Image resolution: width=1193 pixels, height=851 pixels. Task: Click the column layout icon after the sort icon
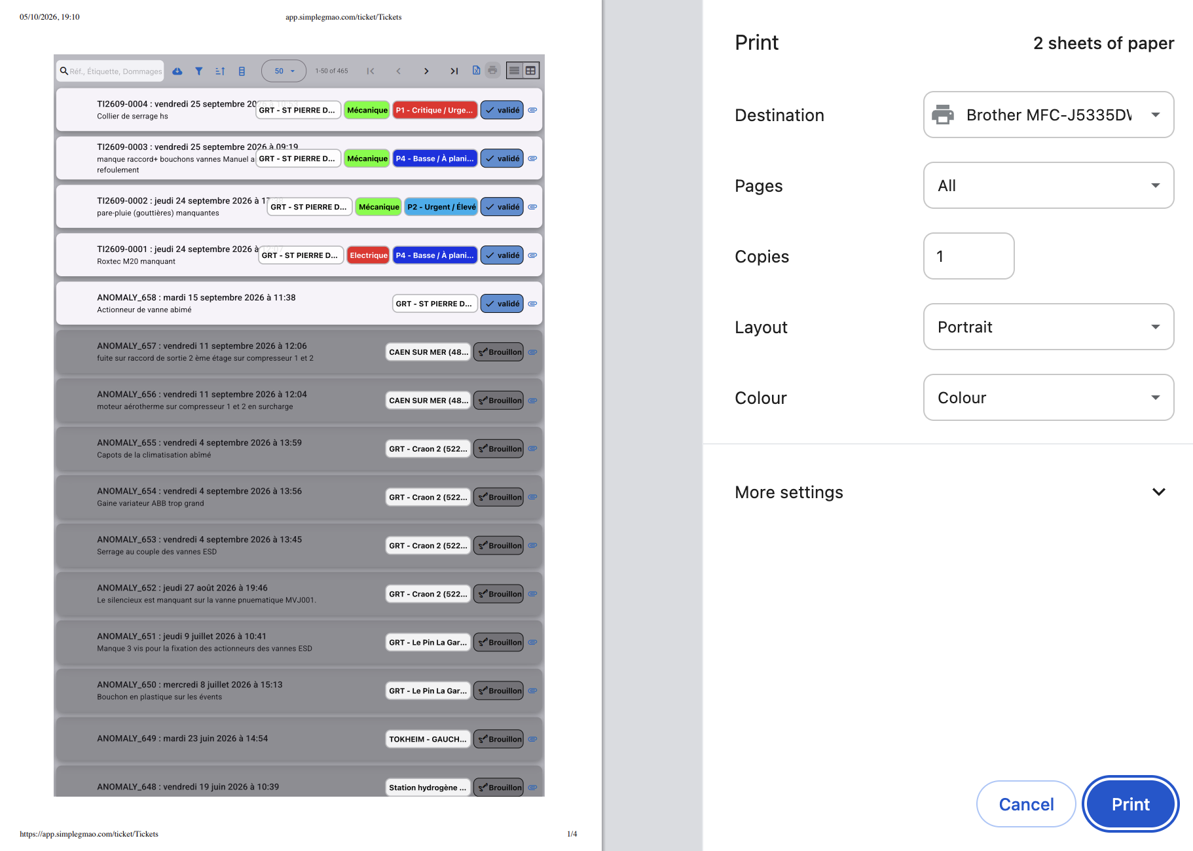click(x=242, y=71)
